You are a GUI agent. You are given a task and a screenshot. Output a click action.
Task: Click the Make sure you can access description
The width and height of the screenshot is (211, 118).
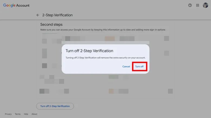(103, 30)
